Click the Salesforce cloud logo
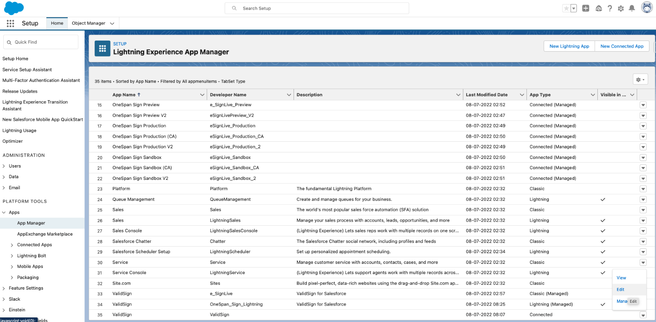 [x=14, y=8]
